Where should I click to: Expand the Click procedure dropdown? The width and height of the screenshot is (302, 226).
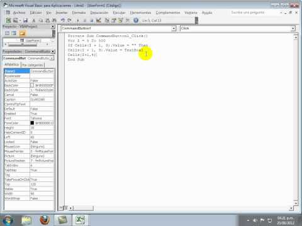pos(293,28)
